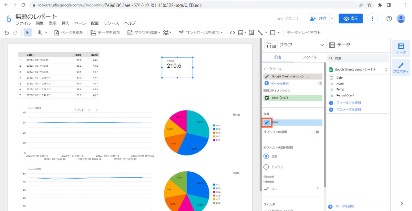Switch to the スタイル tab
Screen dimensions: 412x211
click(309, 57)
